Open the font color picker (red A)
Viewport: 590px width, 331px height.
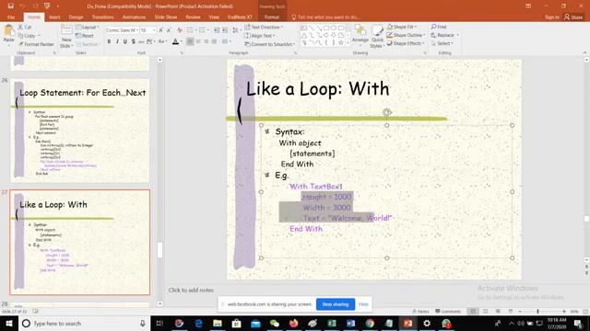tap(175, 41)
